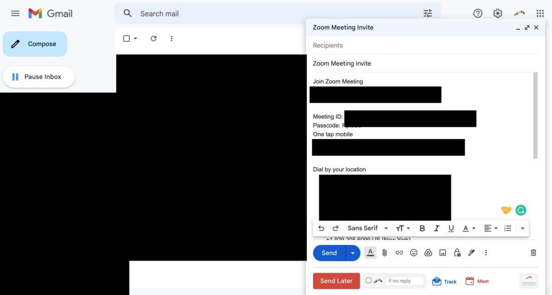Show search options filter icon
The height and width of the screenshot is (295, 552).
coord(428,13)
